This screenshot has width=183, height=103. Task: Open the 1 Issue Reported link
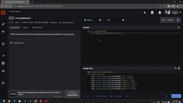(x=66, y=22)
